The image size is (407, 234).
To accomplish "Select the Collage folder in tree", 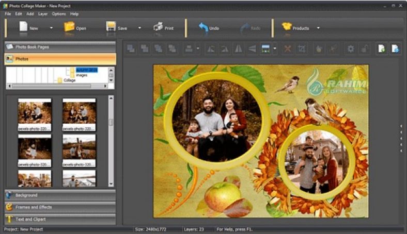I will (69, 80).
